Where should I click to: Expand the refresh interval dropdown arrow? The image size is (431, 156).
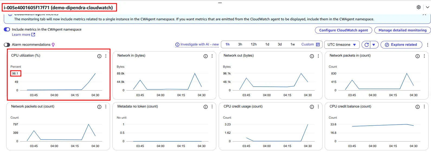pos(374,45)
